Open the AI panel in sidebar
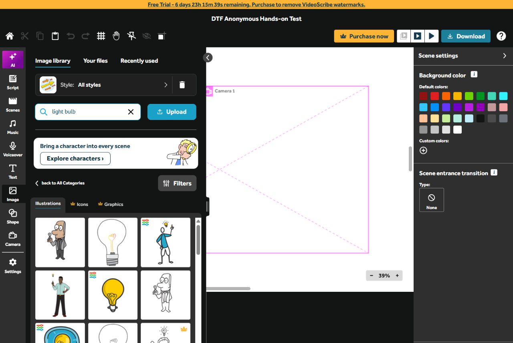Image resolution: width=513 pixels, height=343 pixels. [x=13, y=60]
